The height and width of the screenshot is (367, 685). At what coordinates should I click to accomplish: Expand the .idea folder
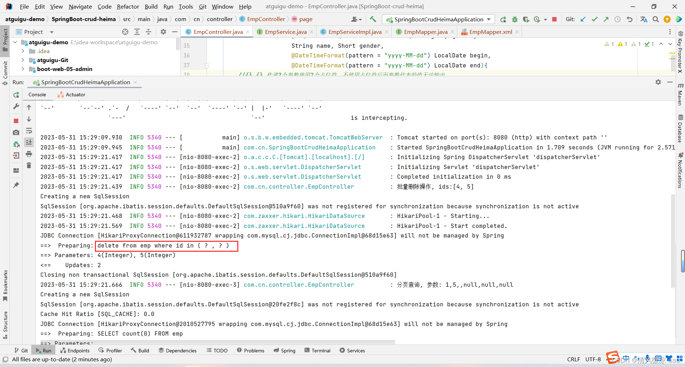(23, 51)
